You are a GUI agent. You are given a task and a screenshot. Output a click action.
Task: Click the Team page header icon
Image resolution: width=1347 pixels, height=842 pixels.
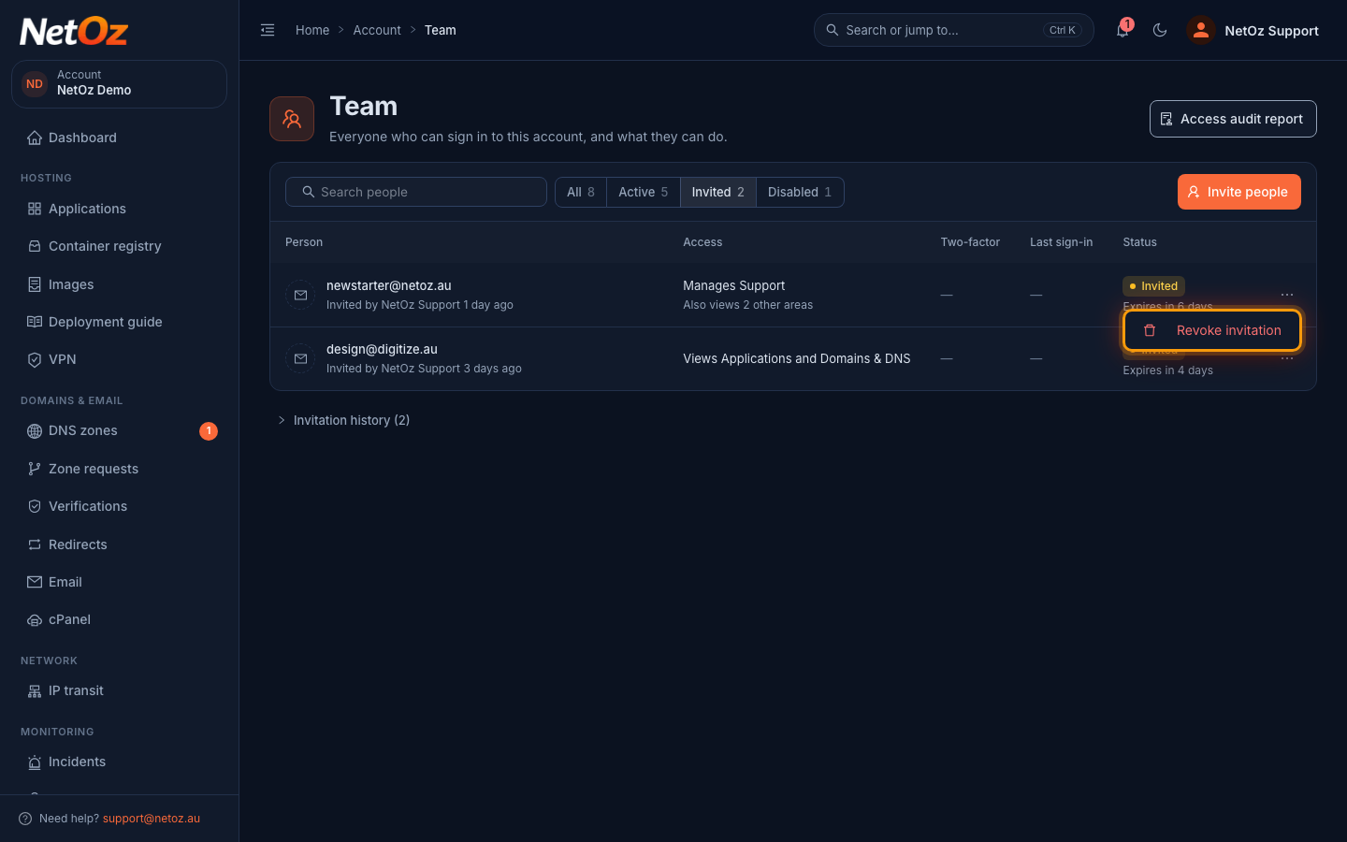click(x=292, y=119)
